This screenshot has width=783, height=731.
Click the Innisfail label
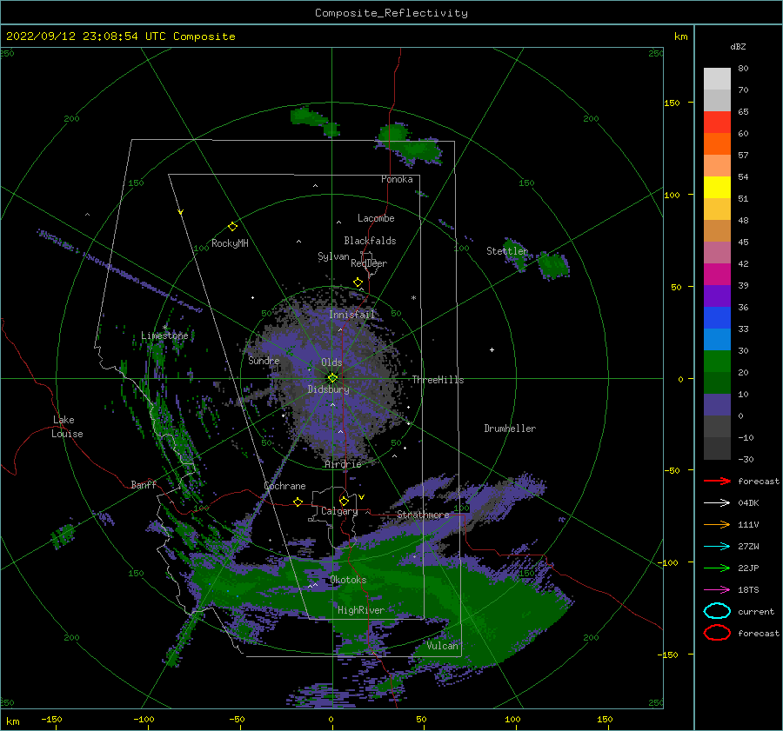(352, 315)
